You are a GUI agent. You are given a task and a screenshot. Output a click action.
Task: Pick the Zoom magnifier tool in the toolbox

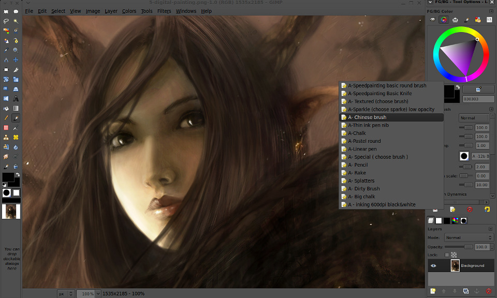click(x=16, y=50)
